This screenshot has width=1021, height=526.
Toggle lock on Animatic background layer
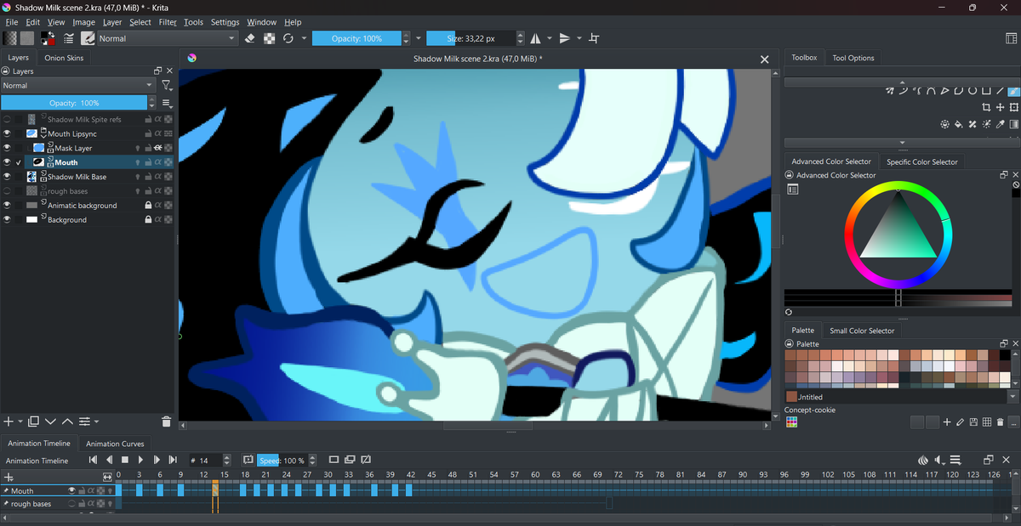point(148,206)
